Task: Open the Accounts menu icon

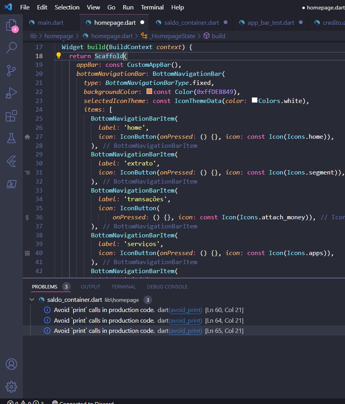Action: tap(11, 364)
